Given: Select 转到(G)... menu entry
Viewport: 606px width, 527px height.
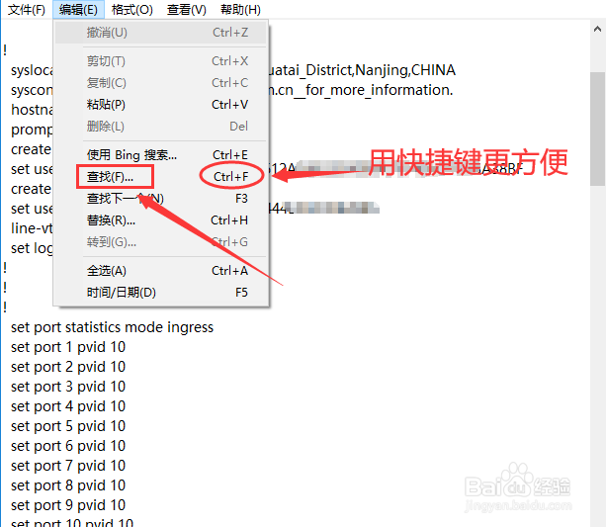Looking at the screenshot, I should coord(161,242).
